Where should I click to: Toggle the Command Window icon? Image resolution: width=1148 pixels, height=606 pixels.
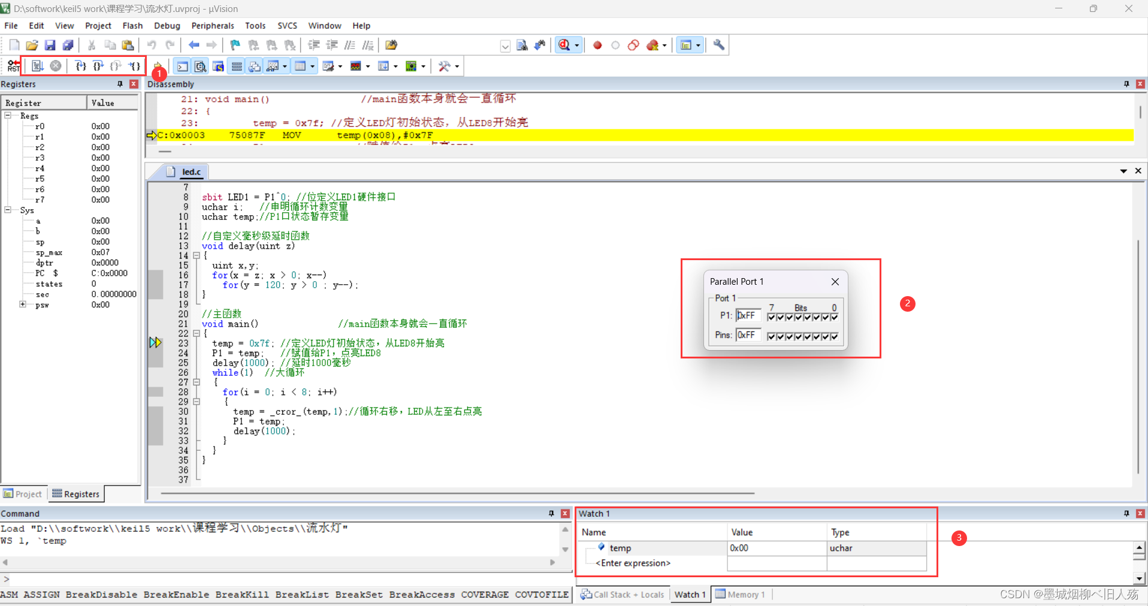point(182,67)
